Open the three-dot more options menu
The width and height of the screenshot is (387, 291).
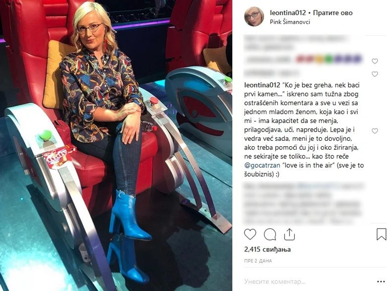(x=381, y=281)
